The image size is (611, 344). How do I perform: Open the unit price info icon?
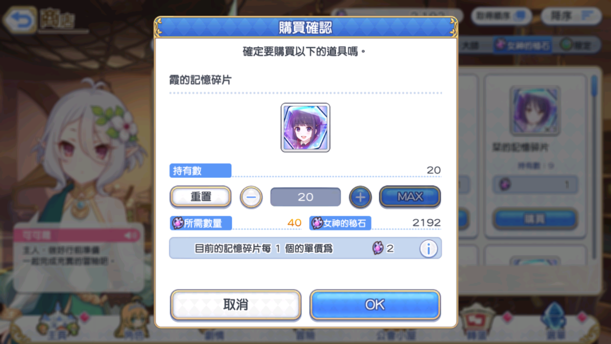pyautogui.click(x=428, y=249)
